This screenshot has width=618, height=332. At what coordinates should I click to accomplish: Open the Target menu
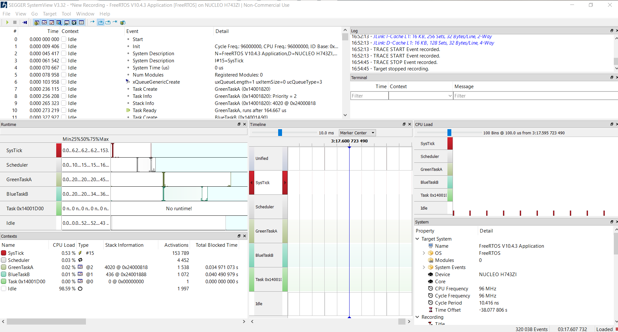50,14
